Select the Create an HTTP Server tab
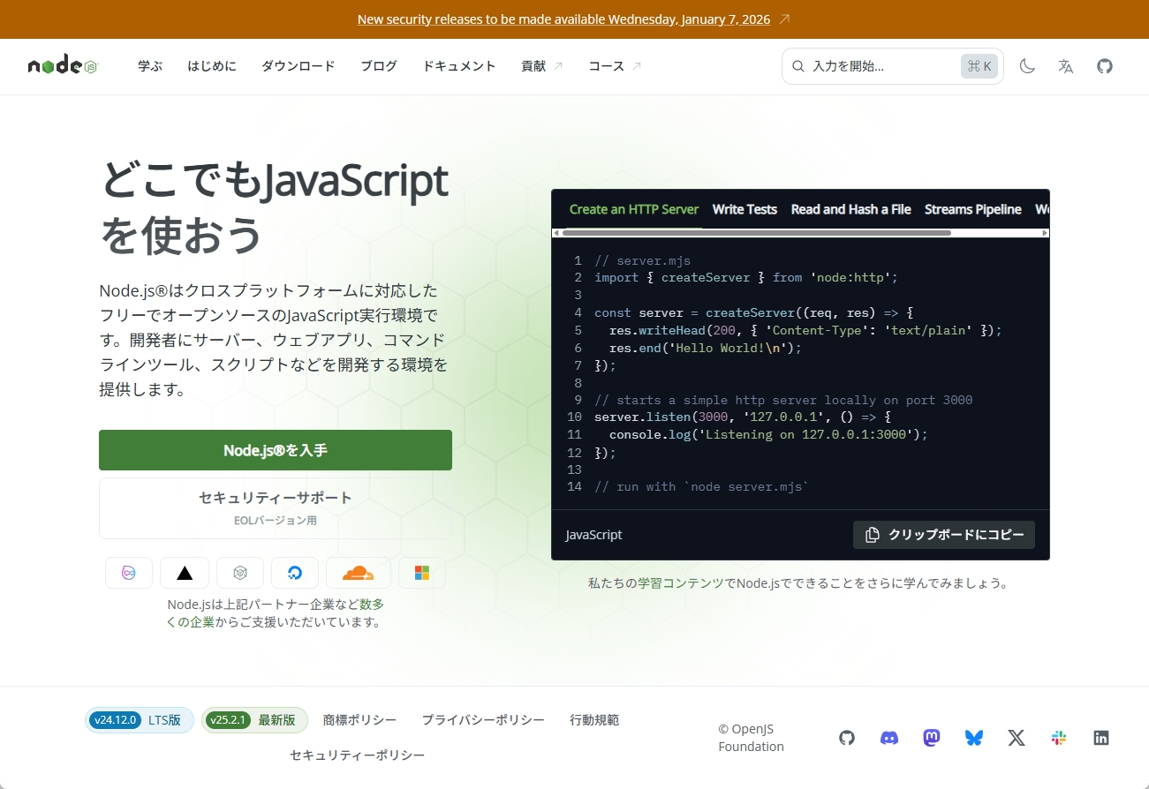1149x789 pixels. (x=634, y=209)
